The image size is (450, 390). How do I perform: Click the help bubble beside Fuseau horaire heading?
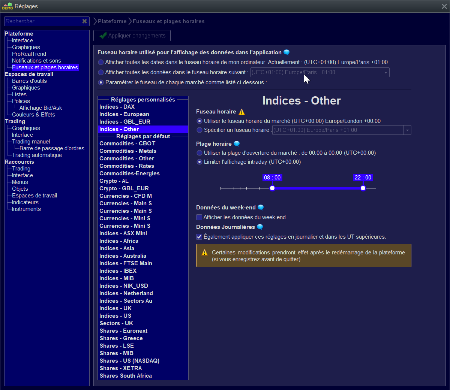286,52
